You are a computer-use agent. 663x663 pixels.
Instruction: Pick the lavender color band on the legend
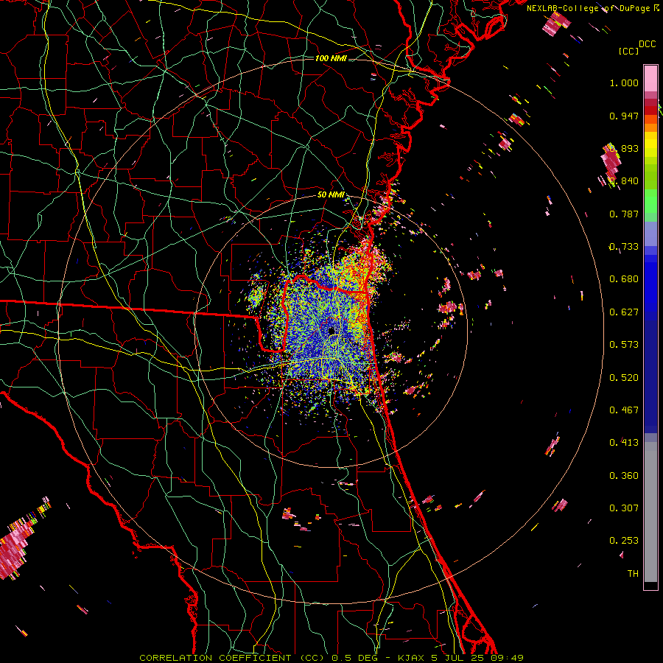click(x=650, y=235)
